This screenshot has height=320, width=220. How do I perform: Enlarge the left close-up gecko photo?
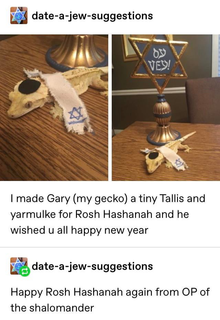[54, 108]
